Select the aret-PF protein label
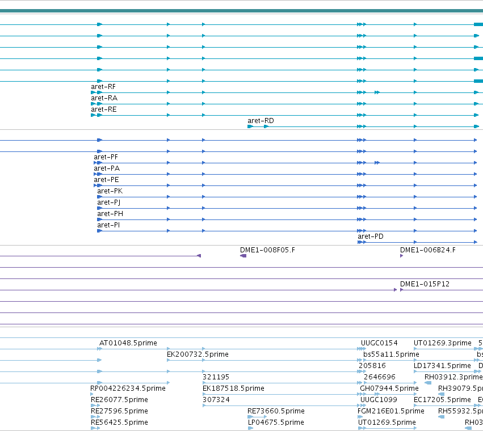The width and height of the screenshot is (483, 431). pos(106,157)
